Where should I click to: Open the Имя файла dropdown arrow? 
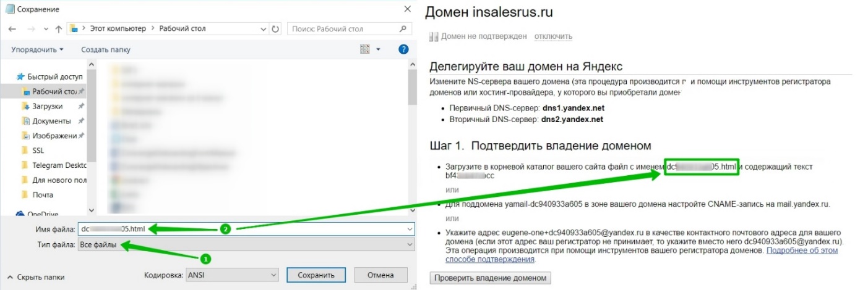pyautogui.click(x=410, y=229)
